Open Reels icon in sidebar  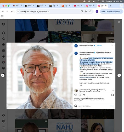tap(3, 51)
